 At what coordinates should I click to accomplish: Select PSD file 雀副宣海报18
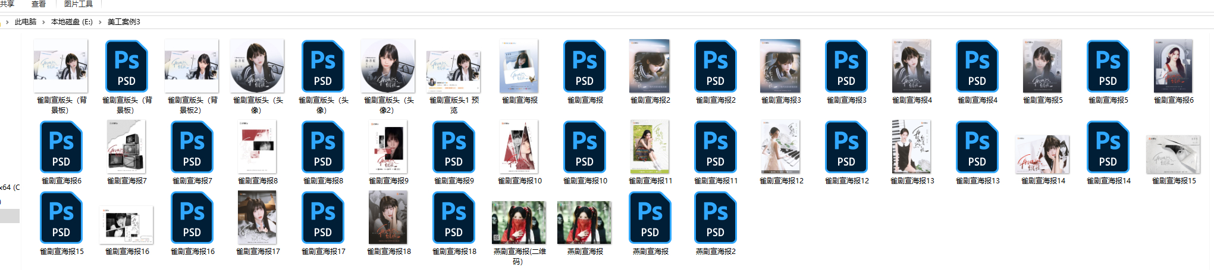coord(453,217)
